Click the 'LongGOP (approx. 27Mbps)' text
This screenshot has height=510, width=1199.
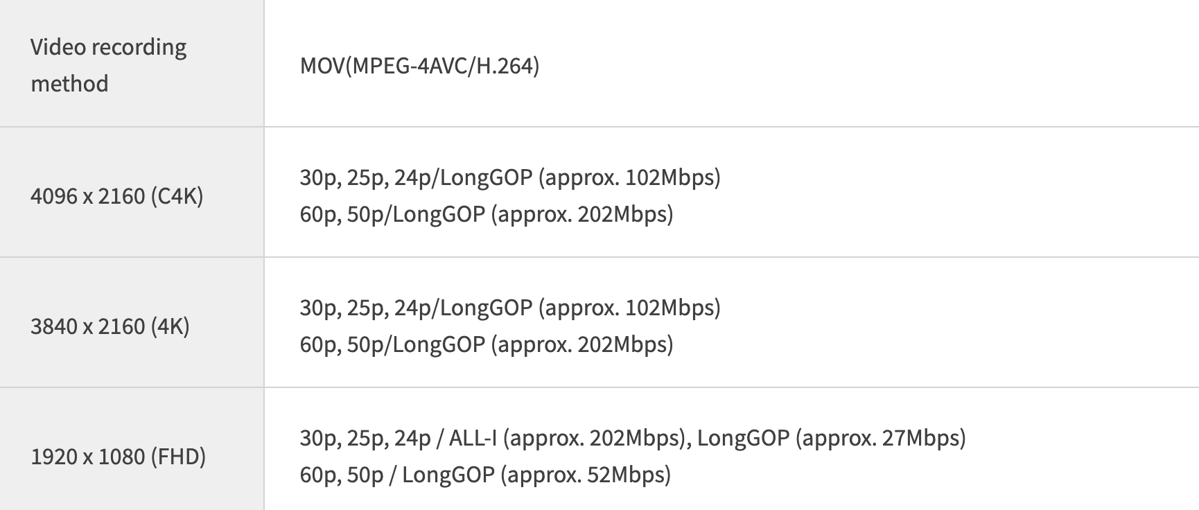(x=831, y=438)
